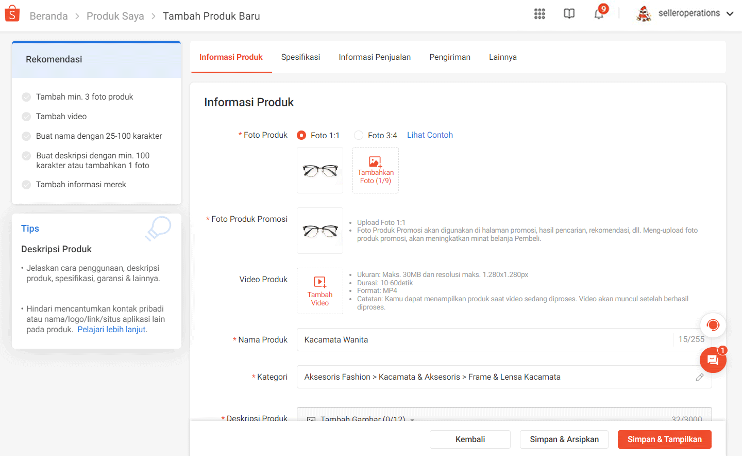
Task: Open the Tambah Gambar dropdown in description
Action: pyautogui.click(x=361, y=419)
